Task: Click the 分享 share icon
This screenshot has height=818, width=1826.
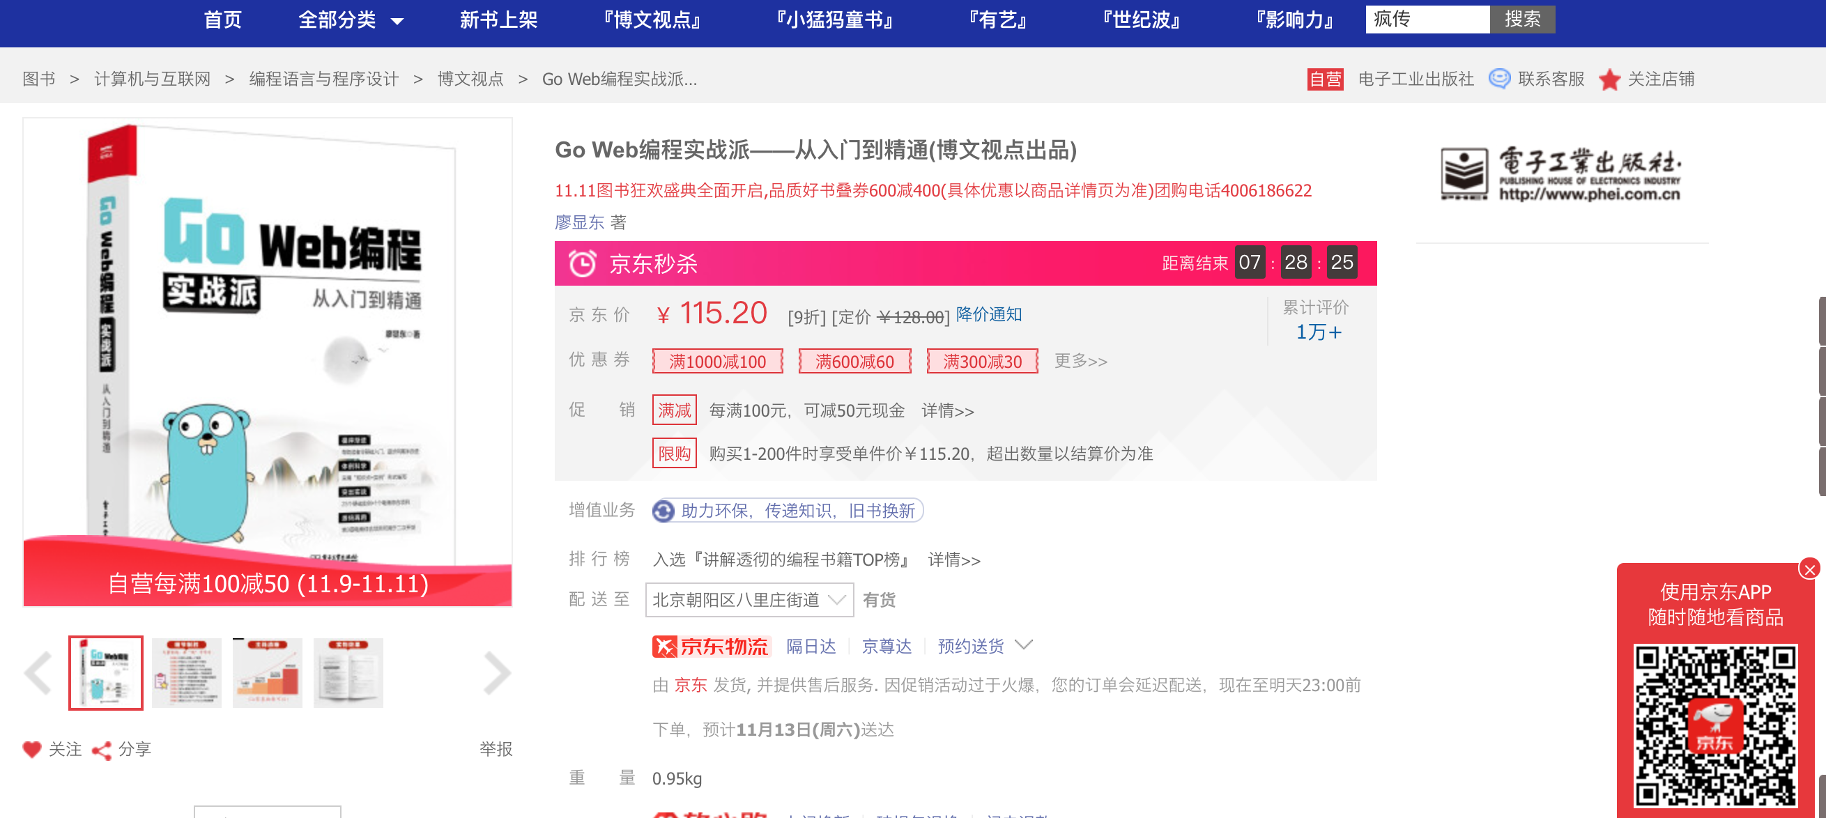Action: (102, 750)
